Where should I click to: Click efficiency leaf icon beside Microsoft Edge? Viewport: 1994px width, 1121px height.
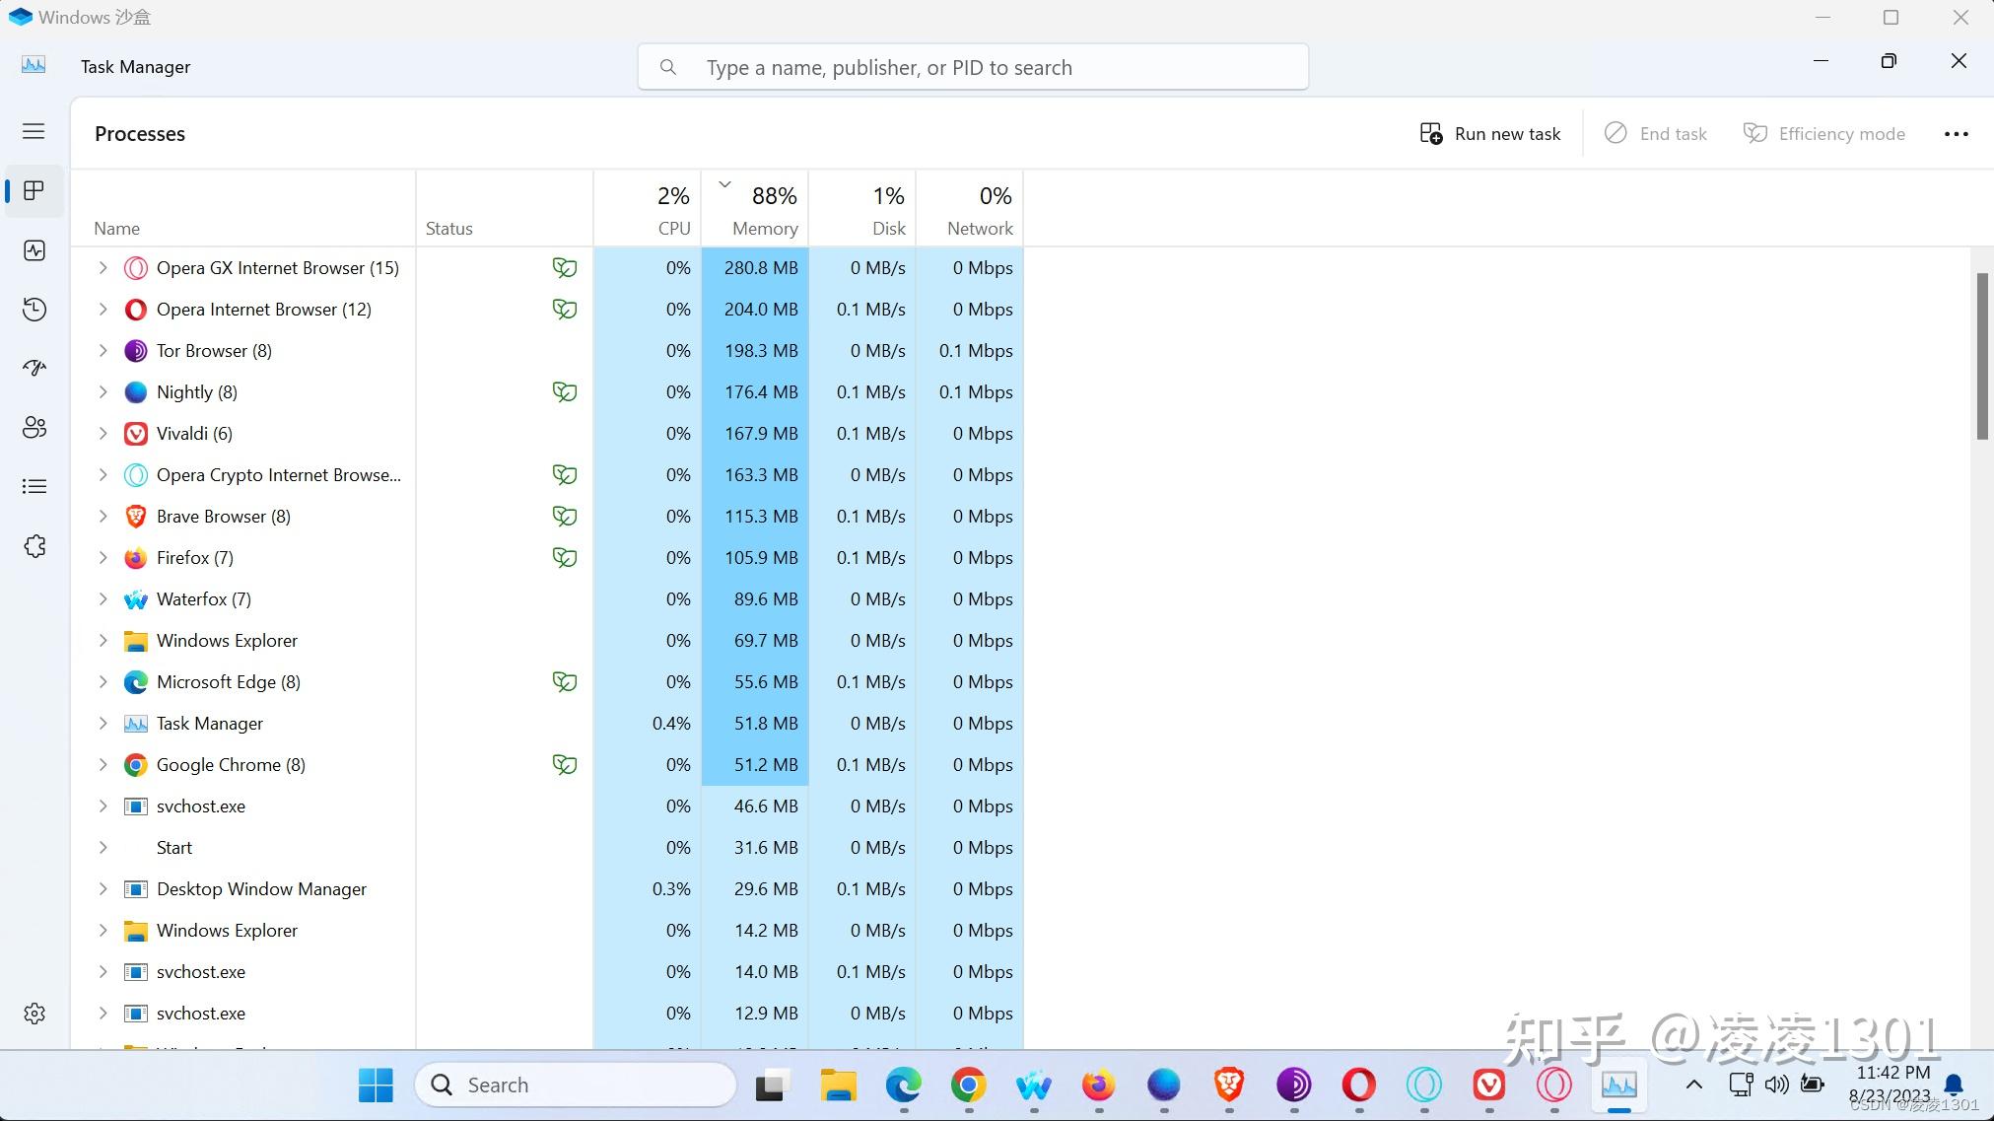564,681
